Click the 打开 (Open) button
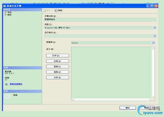This screenshot has height=117, width=164. click(57, 56)
